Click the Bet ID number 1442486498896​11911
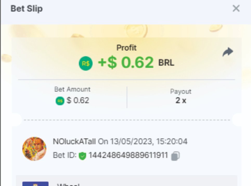The width and height of the screenshot is (251, 186). (128, 155)
